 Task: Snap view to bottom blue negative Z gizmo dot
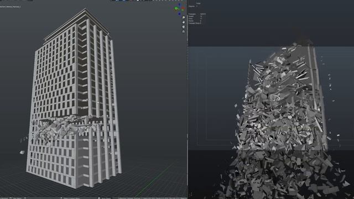[x=179, y=14]
